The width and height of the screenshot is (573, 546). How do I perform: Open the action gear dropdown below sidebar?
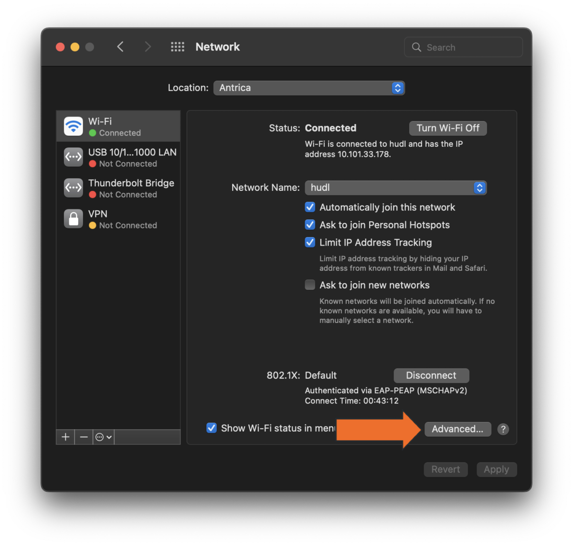(x=103, y=437)
